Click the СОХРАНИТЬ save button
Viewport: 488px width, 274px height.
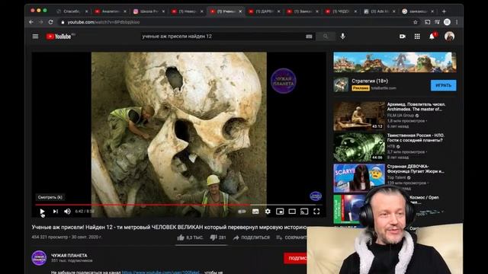point(291,237)
